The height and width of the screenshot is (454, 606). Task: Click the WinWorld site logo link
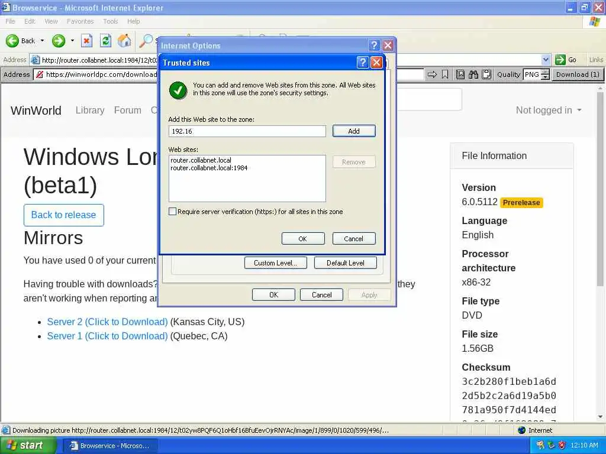(36, 111)
